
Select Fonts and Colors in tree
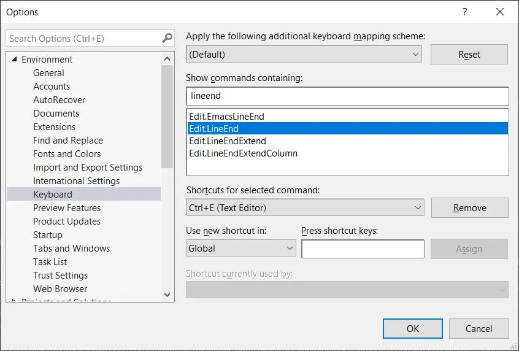(x=67, y=154)
